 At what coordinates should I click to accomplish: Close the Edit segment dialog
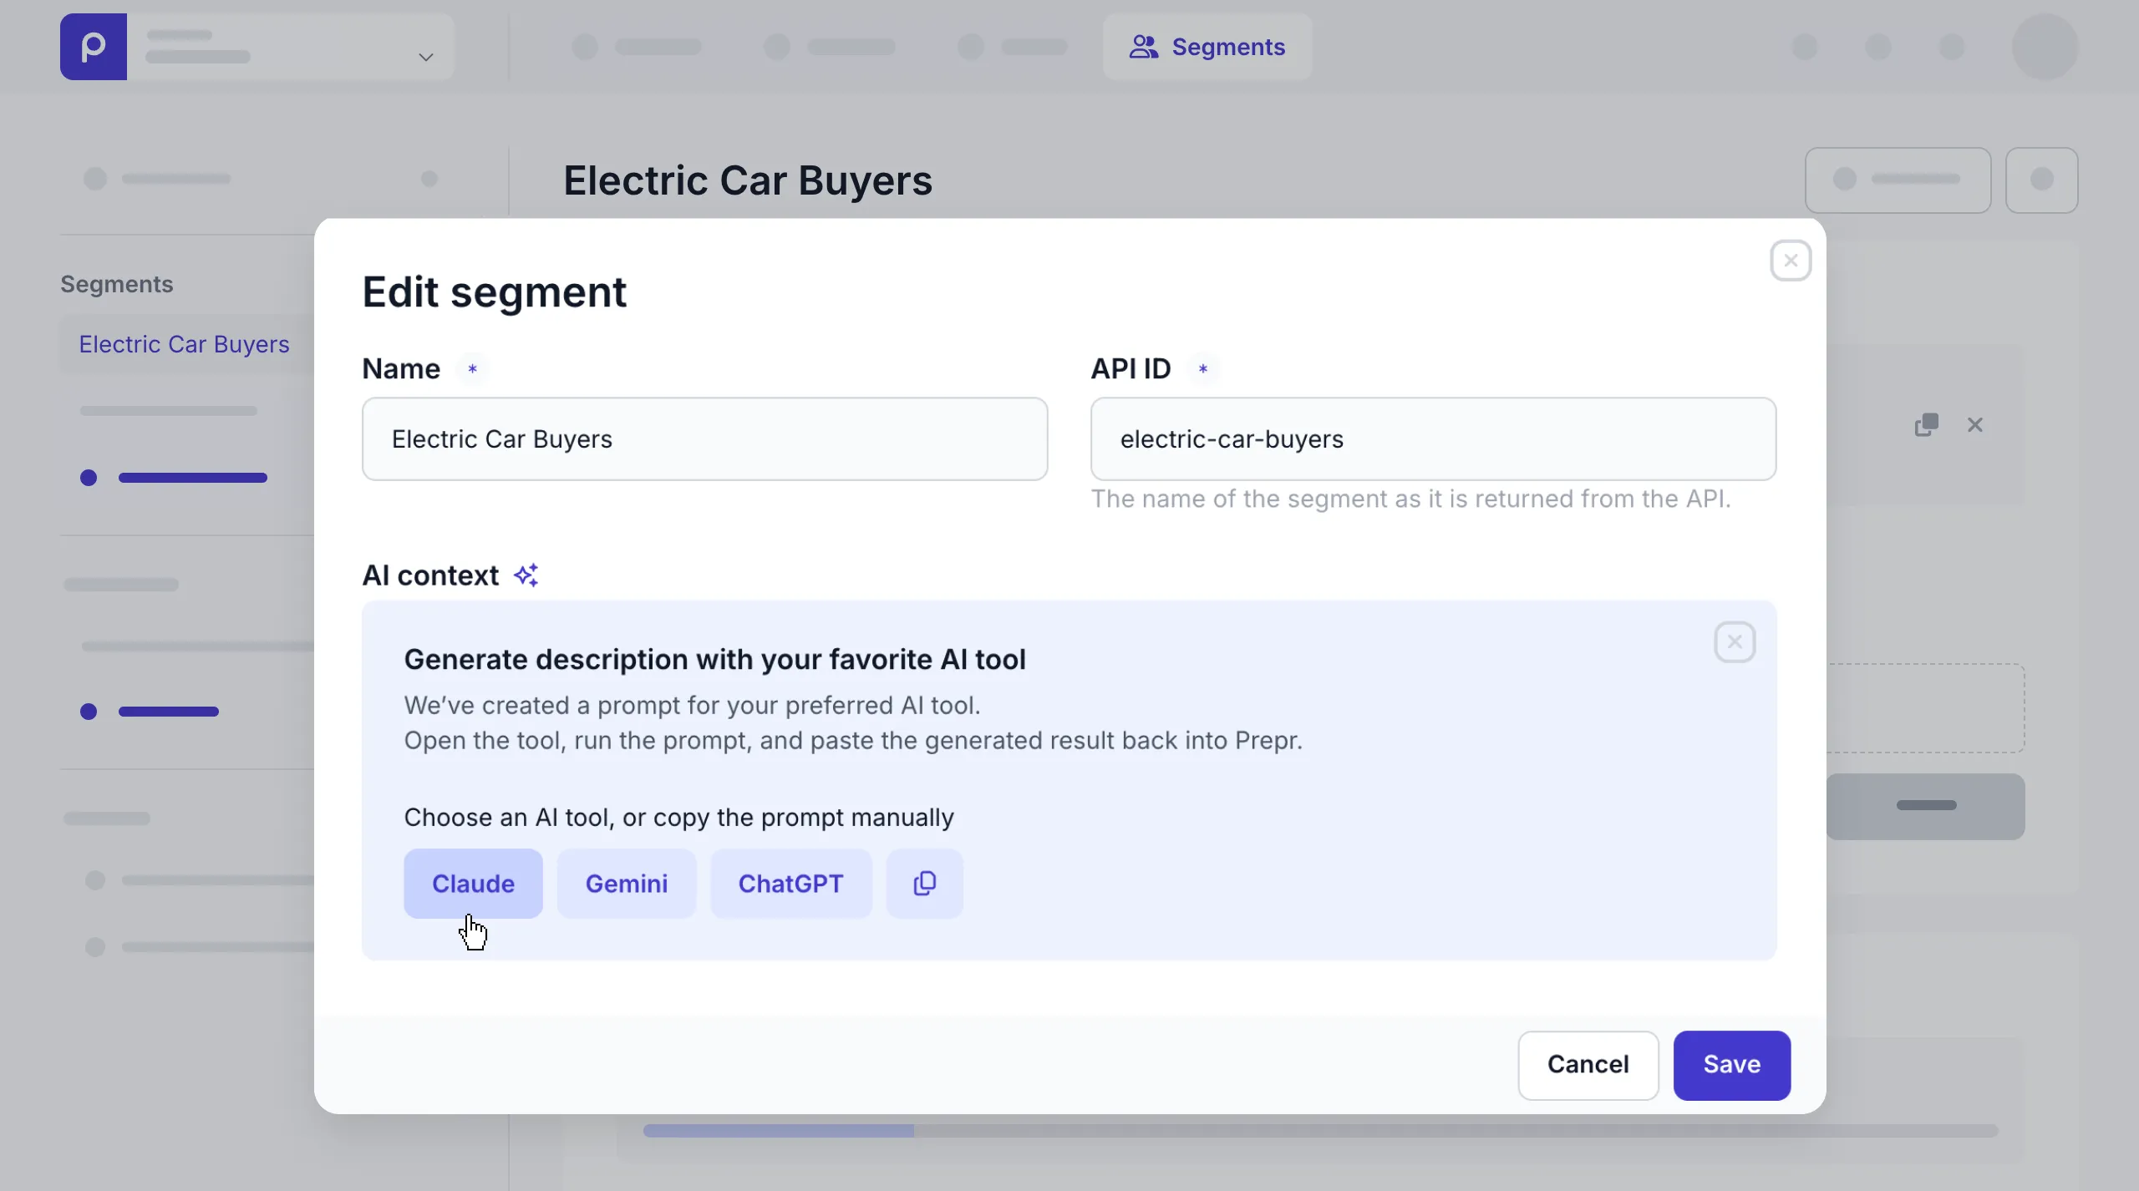[x=1791, y=261]
